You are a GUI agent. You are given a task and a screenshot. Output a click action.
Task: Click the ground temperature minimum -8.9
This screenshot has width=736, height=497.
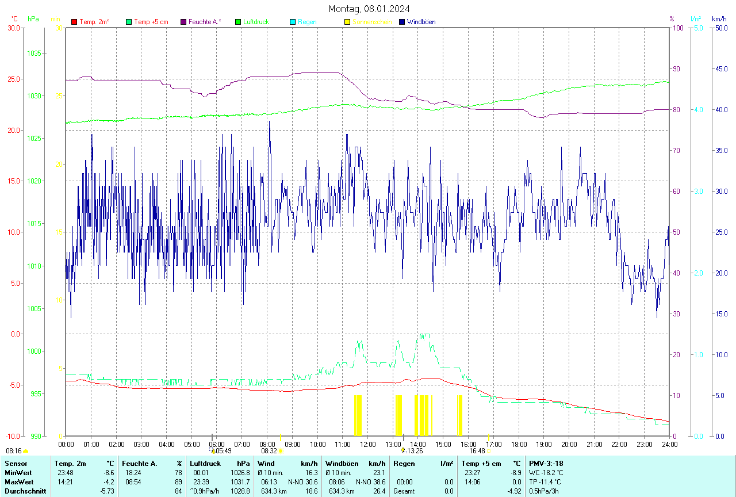click(x=516, y=473)
